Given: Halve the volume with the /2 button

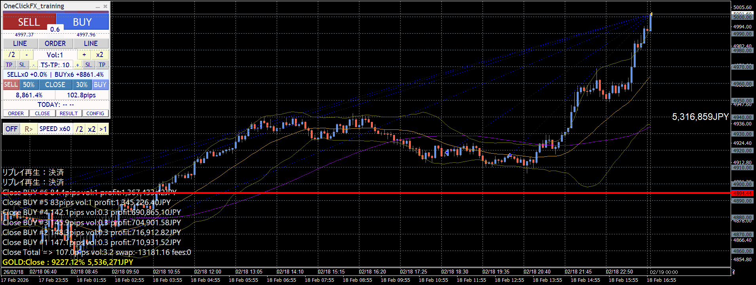Looking at the screenshot, I should tap(12, 55).
